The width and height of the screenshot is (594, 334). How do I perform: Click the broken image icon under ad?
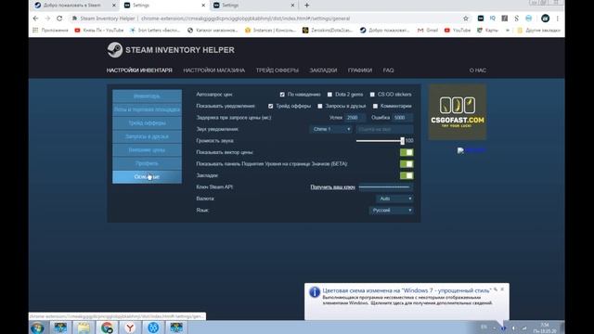coord(460,150)
